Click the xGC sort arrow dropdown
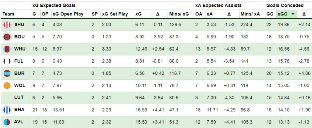Screen dimensions: 312x128 [x=293, y=14]
